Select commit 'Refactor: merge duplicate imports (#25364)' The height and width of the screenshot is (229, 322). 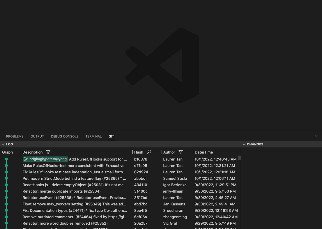click(62, 191)
